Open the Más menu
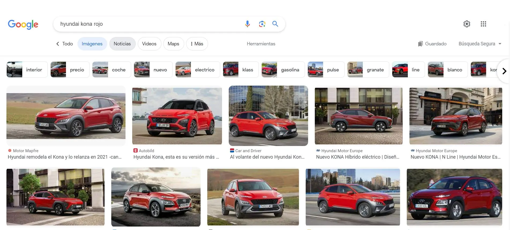 pos(197,44)
